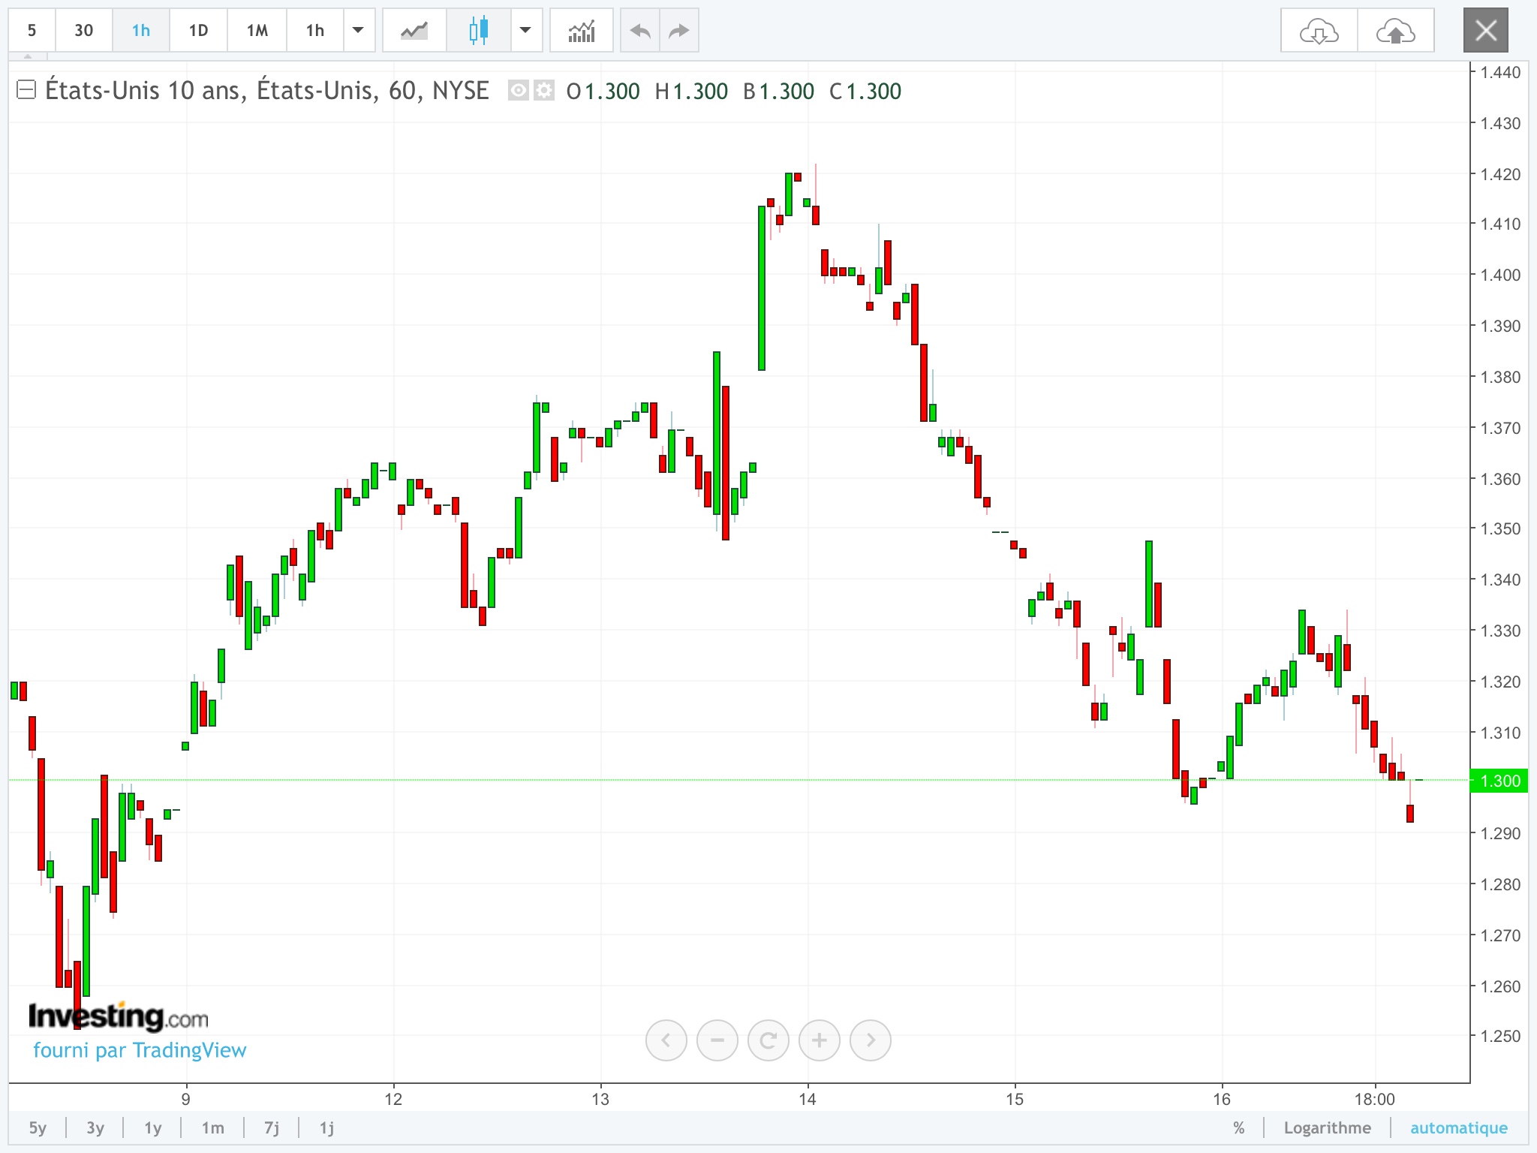The image size is (1537, 1153).
Task: Select the candlestick chart style icon
Action: tap(478, 31)
